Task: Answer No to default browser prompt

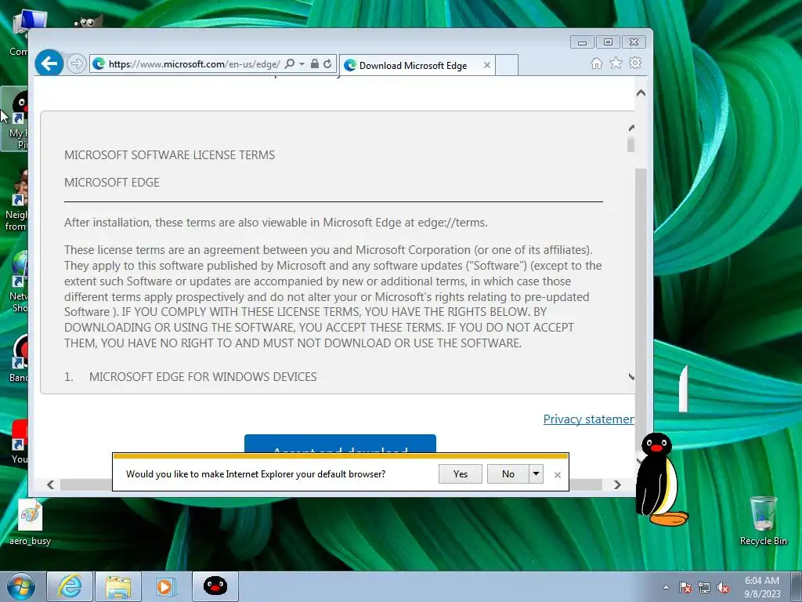Action: point(508,474)
